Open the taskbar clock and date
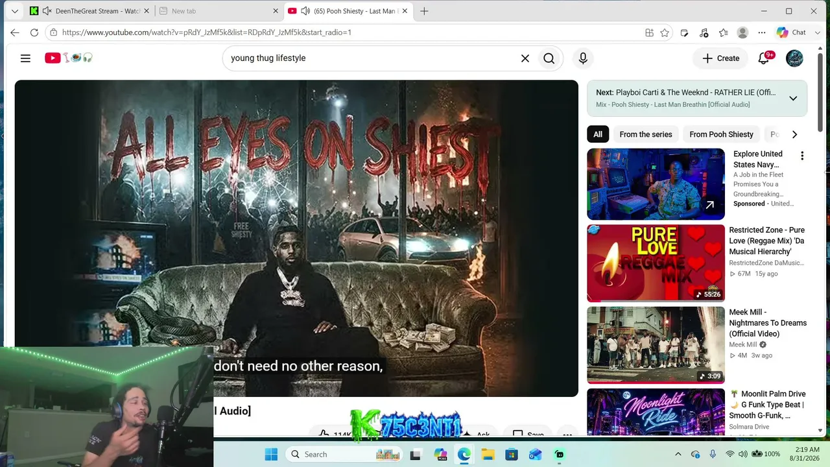Viewport: 830px width, 467px height. [805, 454]
